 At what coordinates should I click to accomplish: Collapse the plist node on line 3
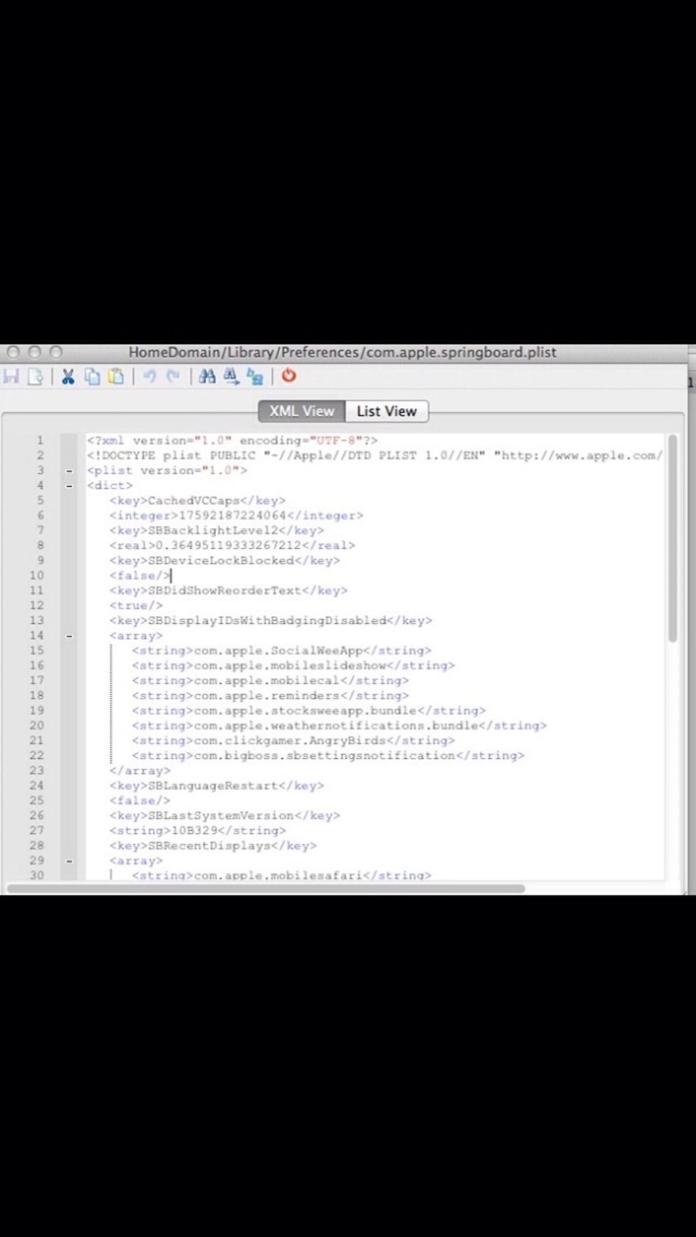[x=69, y=471]
